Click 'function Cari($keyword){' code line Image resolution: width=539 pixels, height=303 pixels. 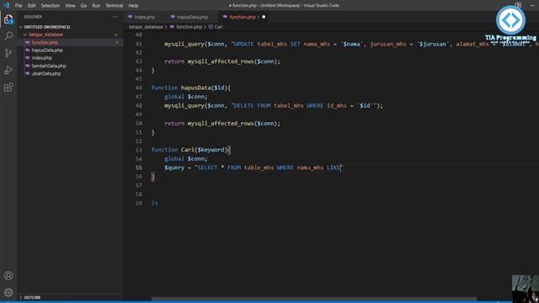[191, 150]
